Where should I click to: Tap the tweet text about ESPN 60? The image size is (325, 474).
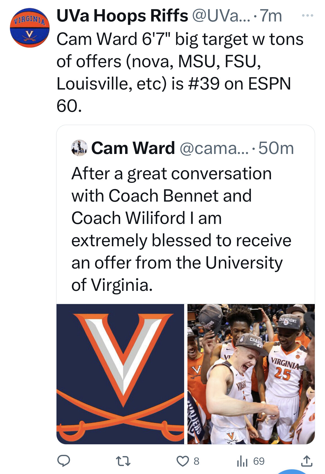click(x=180, y=72)
